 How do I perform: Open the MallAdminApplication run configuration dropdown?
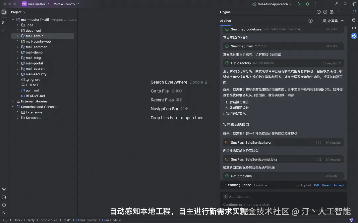[272, 4]
